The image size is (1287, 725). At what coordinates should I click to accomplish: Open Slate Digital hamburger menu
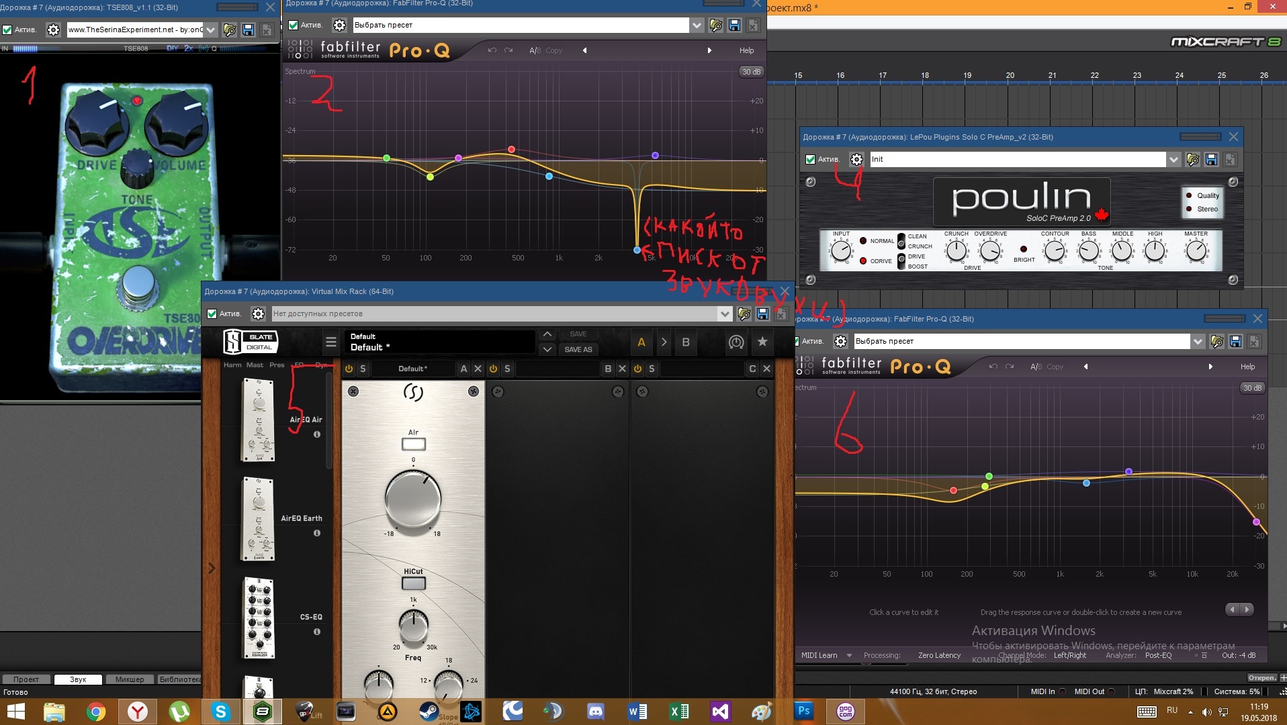click(x=330, y=342)
